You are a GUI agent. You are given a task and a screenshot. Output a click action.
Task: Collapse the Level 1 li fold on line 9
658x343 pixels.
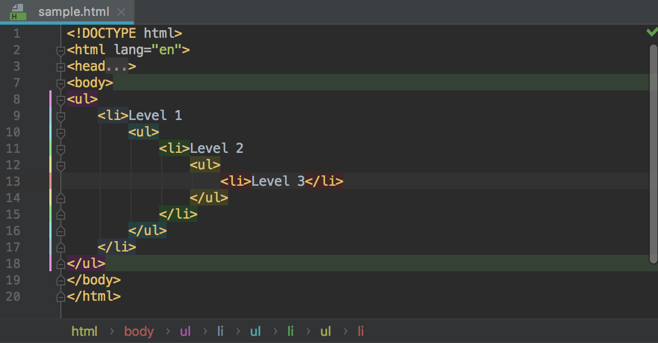(60, 116)
